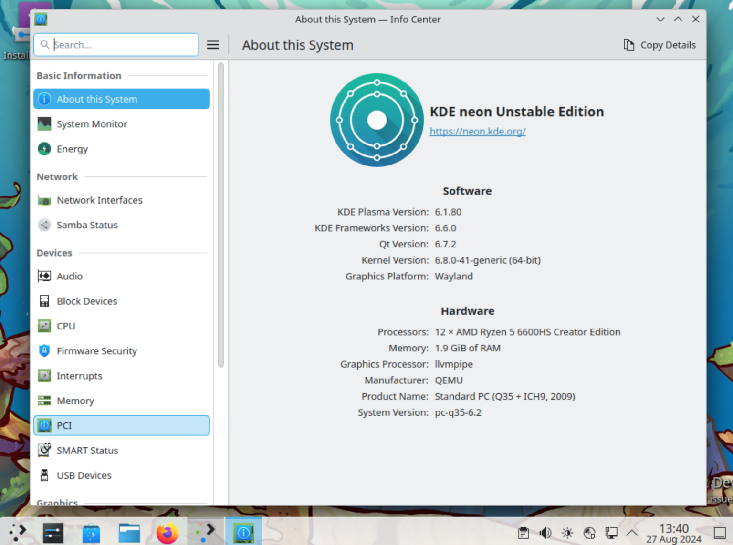733x545 pixels.
Task: Check Samba Status
Action: tap(87, 225)
